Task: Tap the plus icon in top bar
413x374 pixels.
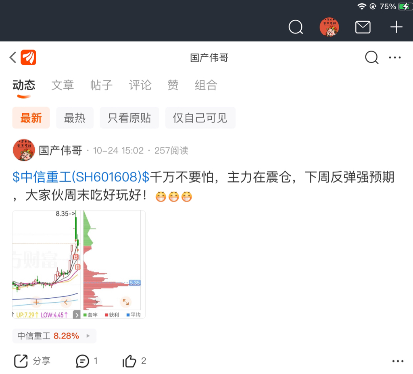Action: (396, 27)
